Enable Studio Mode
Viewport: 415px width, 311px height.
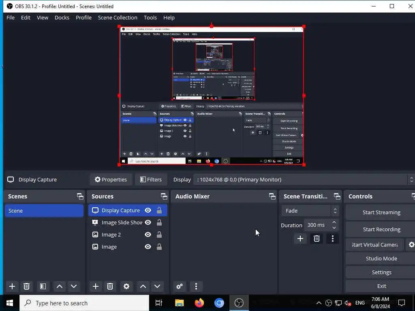point(380,258)
